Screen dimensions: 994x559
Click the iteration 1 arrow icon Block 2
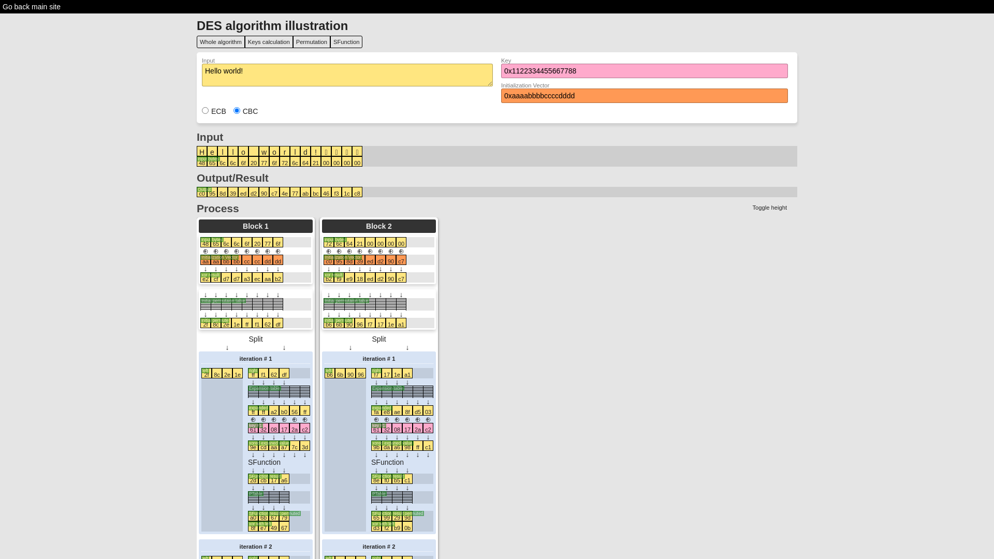376,381
